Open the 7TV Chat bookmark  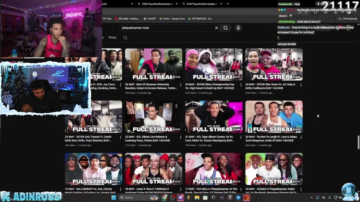point(107,19)
